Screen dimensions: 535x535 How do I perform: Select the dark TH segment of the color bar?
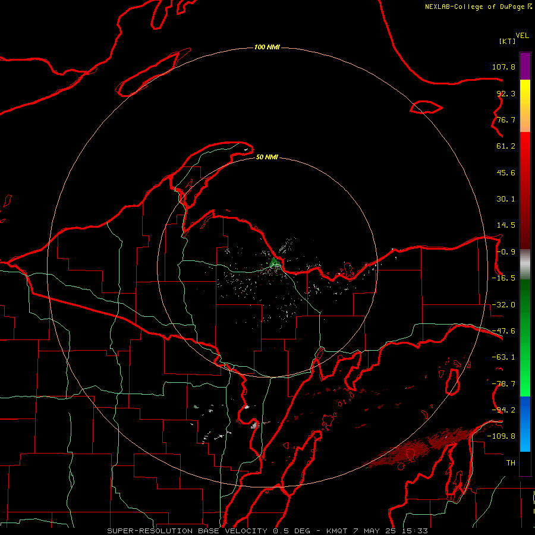pyautogui.click(x=525, y=463)
